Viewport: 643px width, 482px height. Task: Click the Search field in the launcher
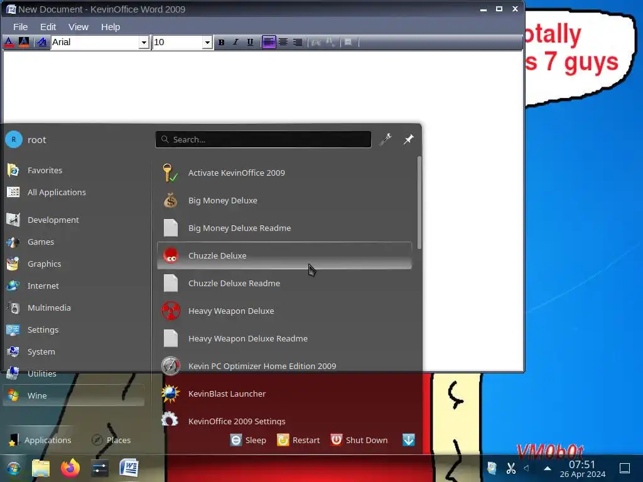point(263,139)
